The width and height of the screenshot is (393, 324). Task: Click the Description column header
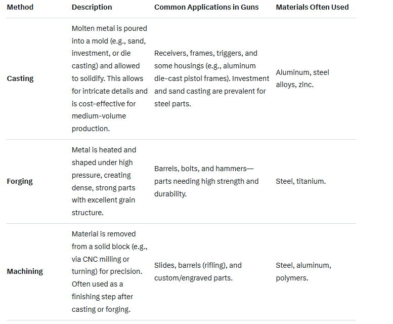click(92, 7)
